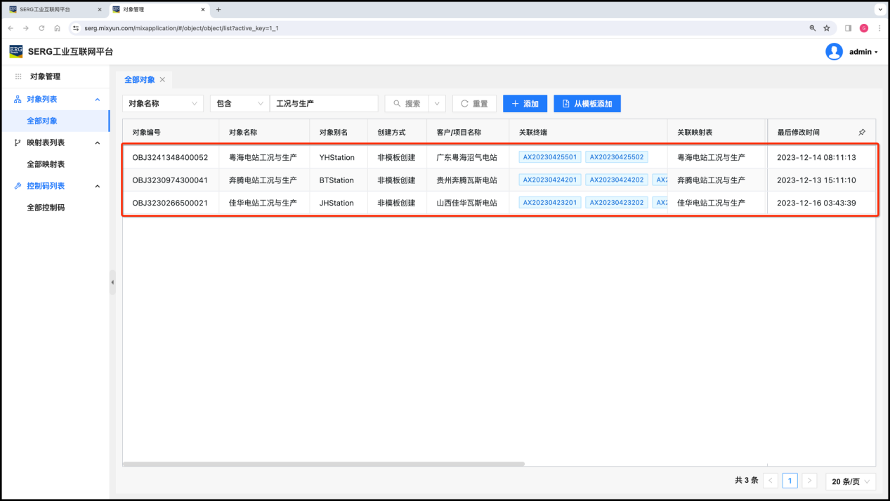Collapse the 对象列表 menu group
The image size is (890, 501).
98,100
